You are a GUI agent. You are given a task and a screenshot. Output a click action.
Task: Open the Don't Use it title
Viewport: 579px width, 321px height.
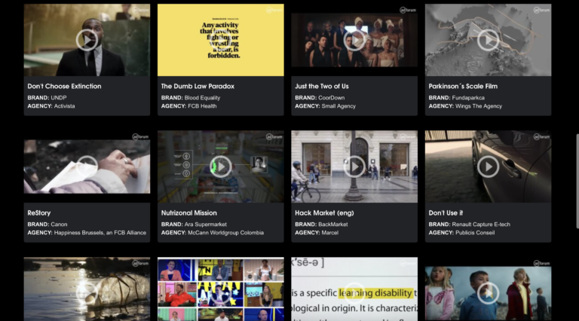click(446, 213)
